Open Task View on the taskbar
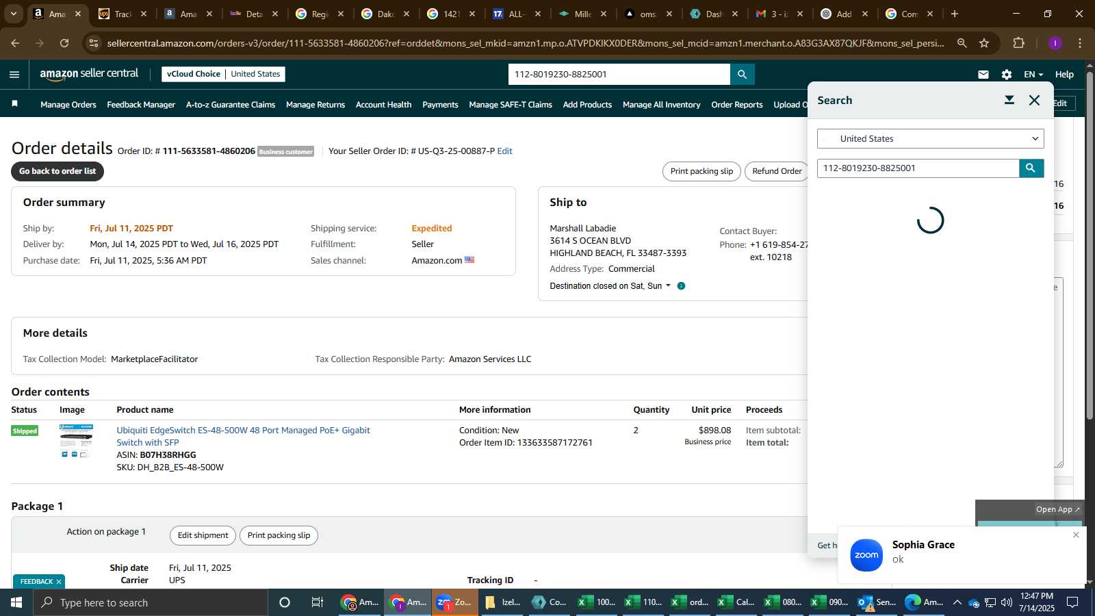This screenshot has height=616, width=1095. click(318, 602)
